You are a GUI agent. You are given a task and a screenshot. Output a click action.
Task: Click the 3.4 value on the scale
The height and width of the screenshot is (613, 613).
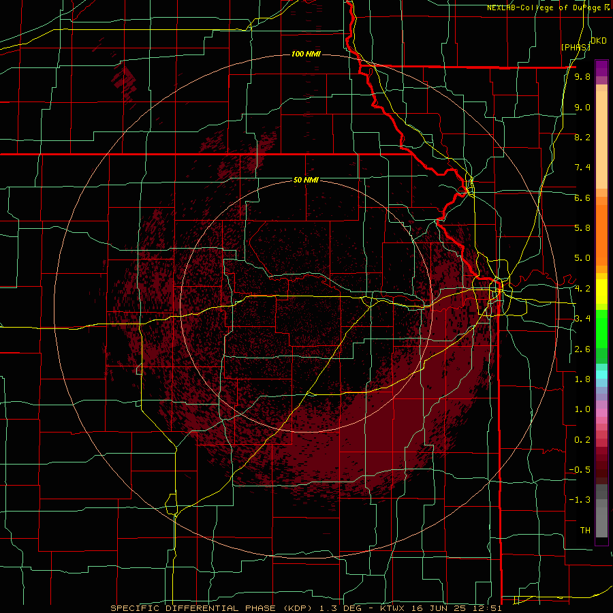pyautogui.click(x=582, y=319)
